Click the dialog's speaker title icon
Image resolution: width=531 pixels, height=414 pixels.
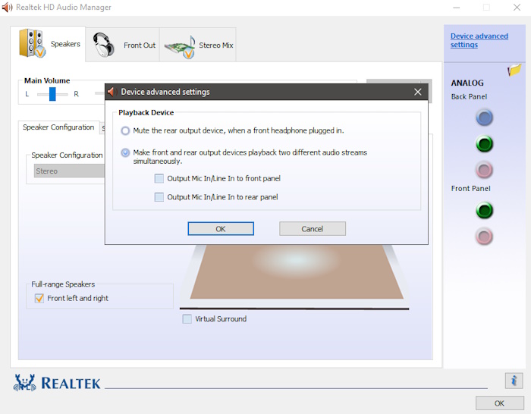[x=112, y=92]
